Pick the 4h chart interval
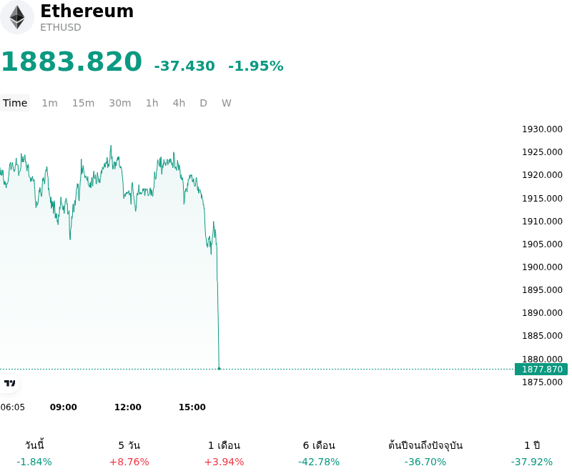Image resolution: width=572 pixels, height=476 pixels. pyautogui.click(x=179, y=103)
